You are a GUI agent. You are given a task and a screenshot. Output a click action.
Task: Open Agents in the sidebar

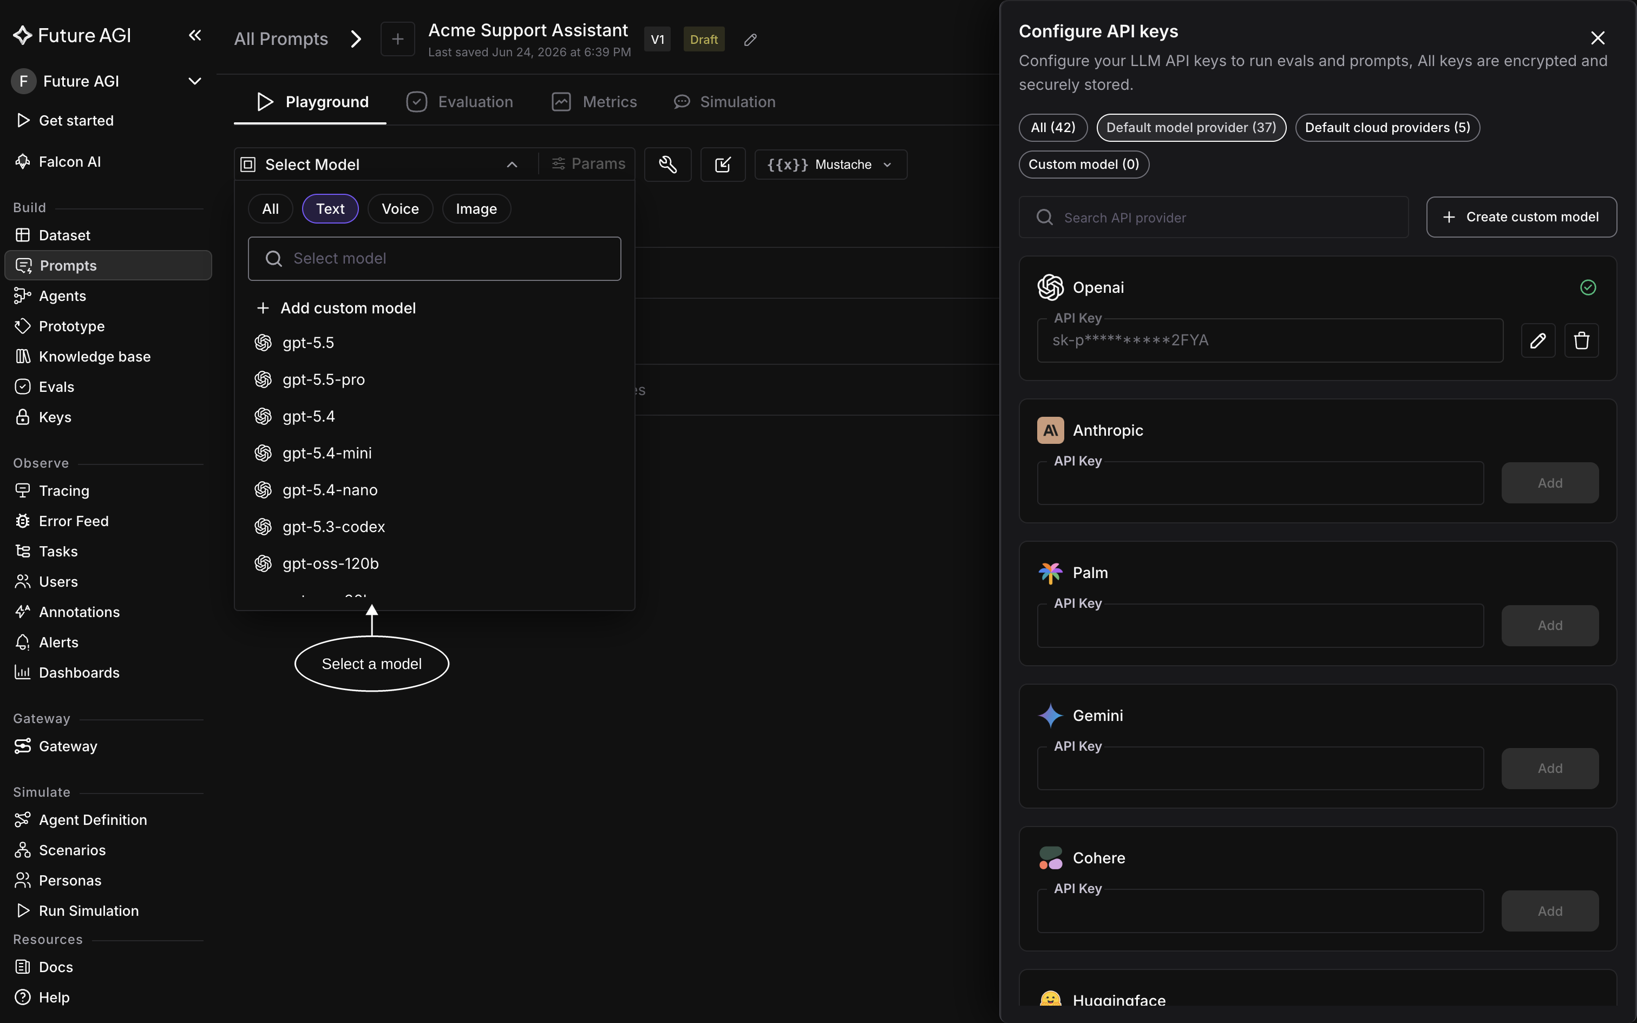click(50, 296)
